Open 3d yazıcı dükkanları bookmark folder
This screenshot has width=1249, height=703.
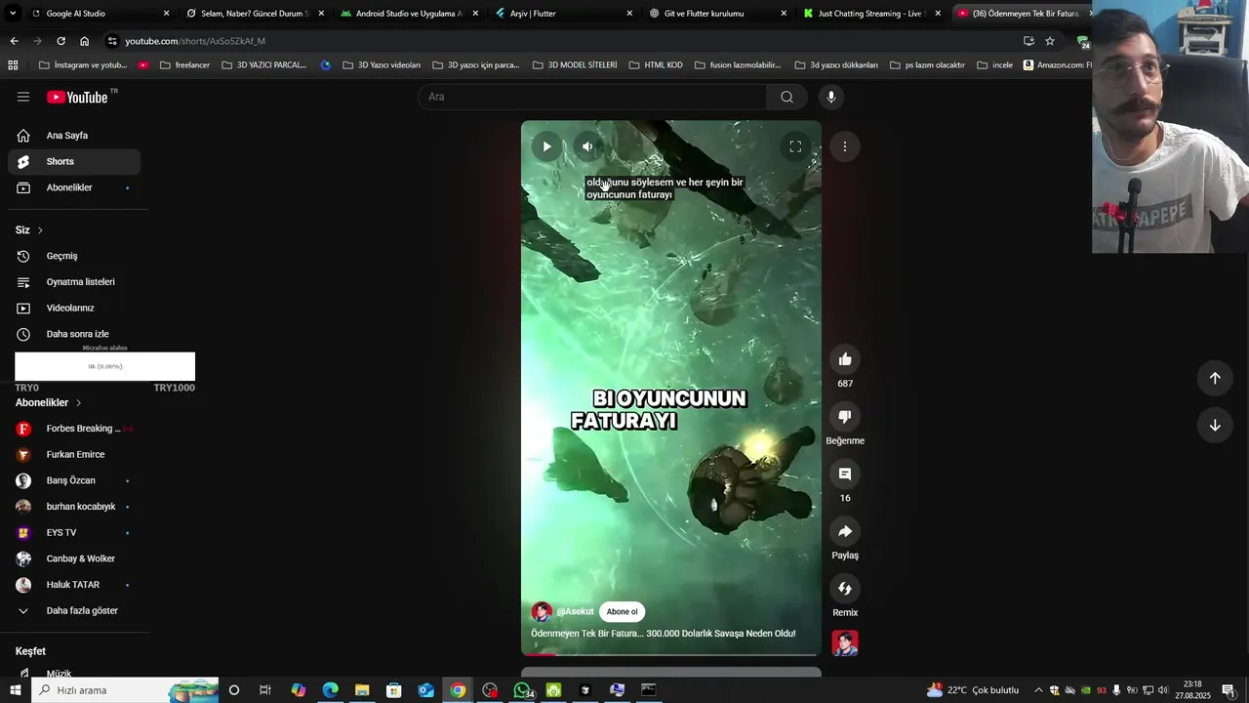click(836, 65)
